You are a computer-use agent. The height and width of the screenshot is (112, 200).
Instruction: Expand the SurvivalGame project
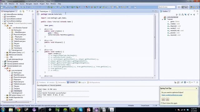[x=3, y=16]
